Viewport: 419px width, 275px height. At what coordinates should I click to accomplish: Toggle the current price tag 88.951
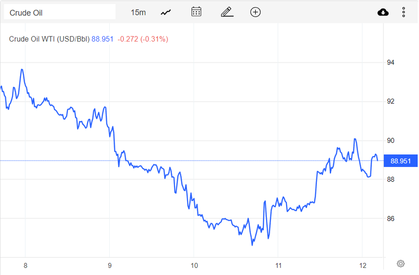tap(400, 160)
